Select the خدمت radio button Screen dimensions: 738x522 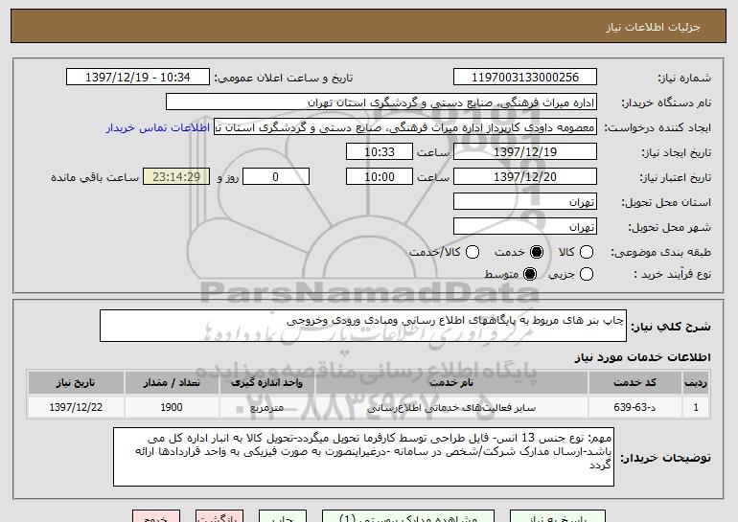click(537, 252)
